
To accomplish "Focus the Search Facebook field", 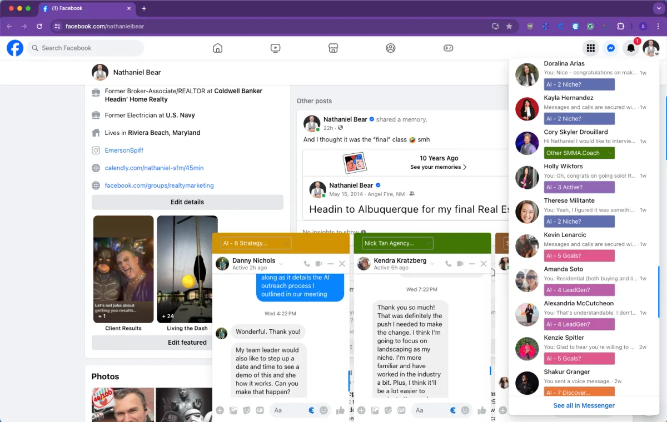I will (x=85, y=48).
